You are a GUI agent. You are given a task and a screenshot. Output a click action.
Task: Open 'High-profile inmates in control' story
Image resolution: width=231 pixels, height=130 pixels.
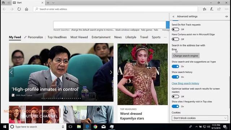coord(45,89)
